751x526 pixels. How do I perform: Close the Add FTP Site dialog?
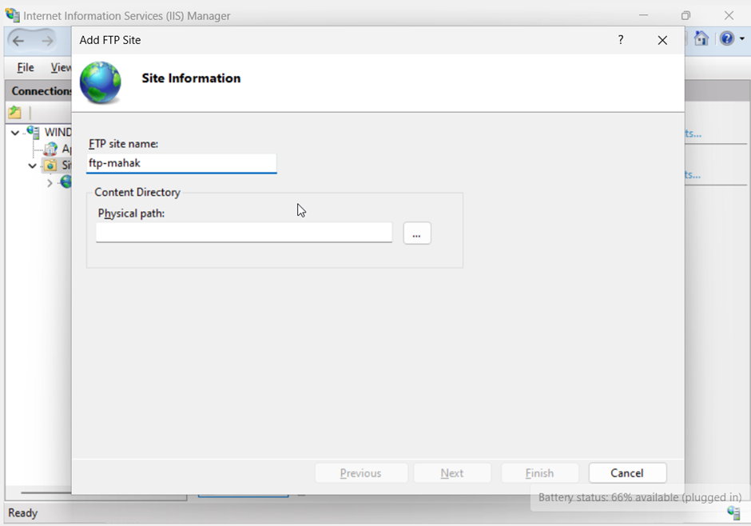pos(662,40)
